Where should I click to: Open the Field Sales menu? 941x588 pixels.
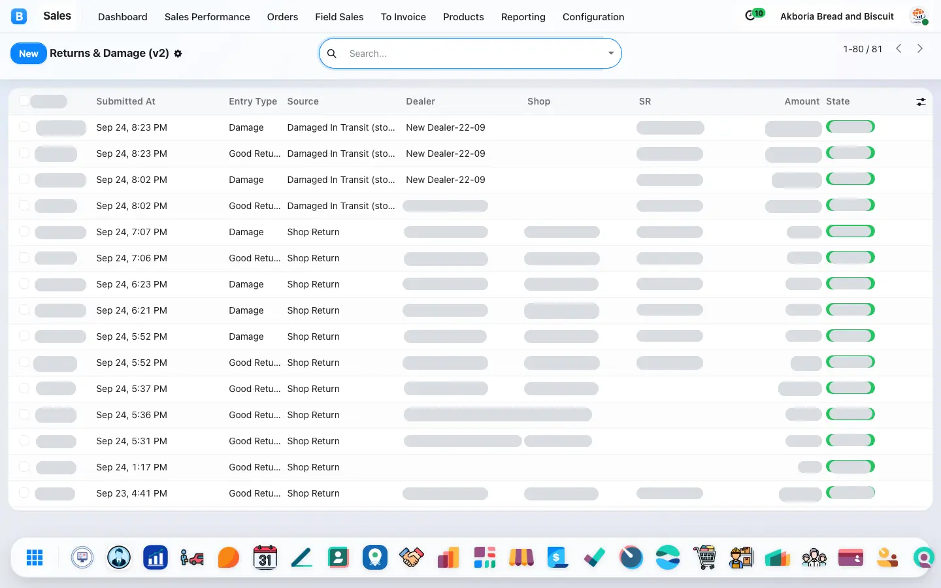[339, 17]
